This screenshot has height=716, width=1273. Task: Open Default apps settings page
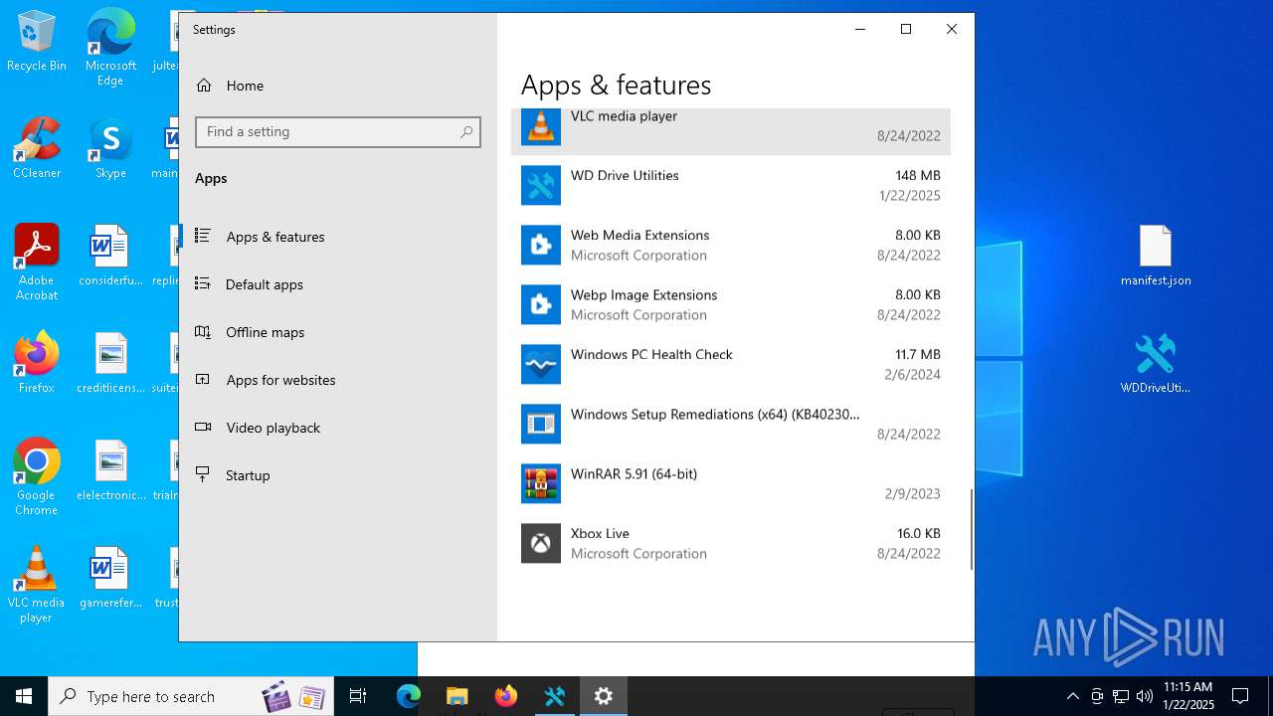tap(338, 284)
